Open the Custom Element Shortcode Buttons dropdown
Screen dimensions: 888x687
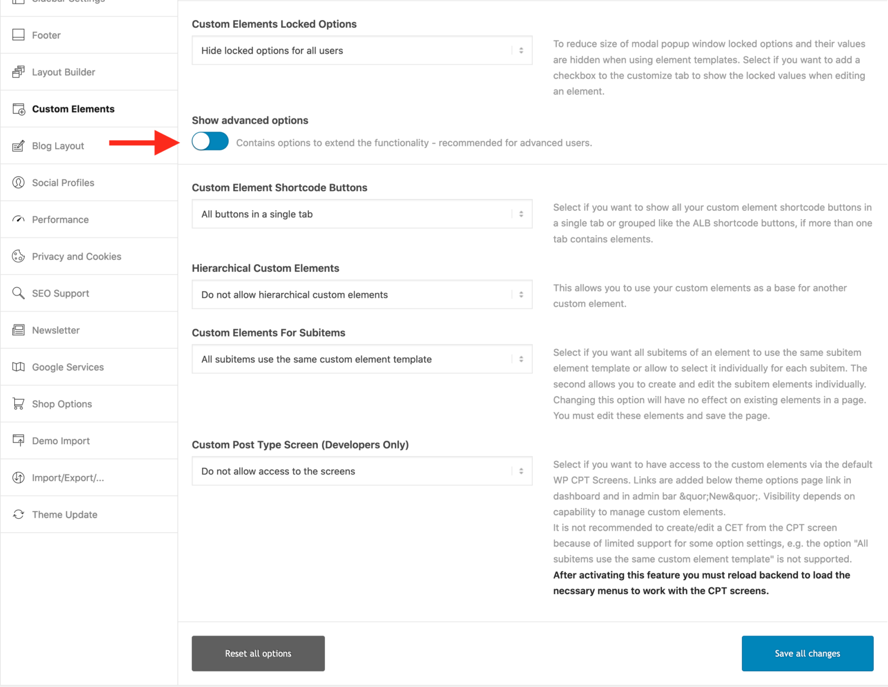[362, 214]
